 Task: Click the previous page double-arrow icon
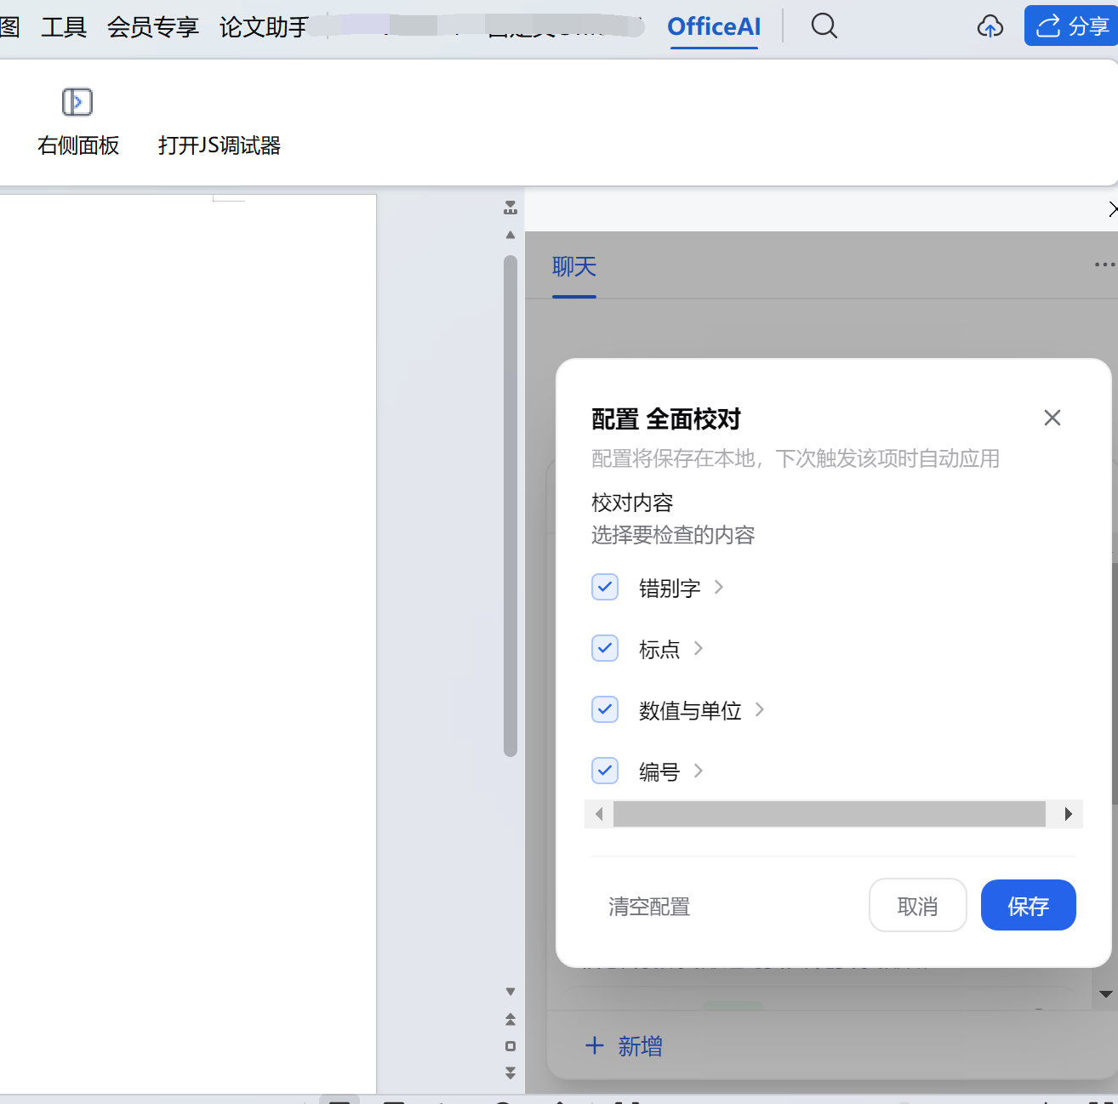(x=511, y=1019)
